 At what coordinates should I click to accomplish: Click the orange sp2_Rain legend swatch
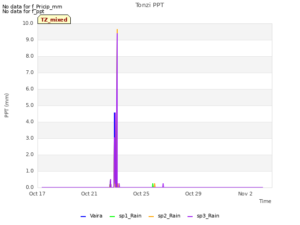point(151,217)
